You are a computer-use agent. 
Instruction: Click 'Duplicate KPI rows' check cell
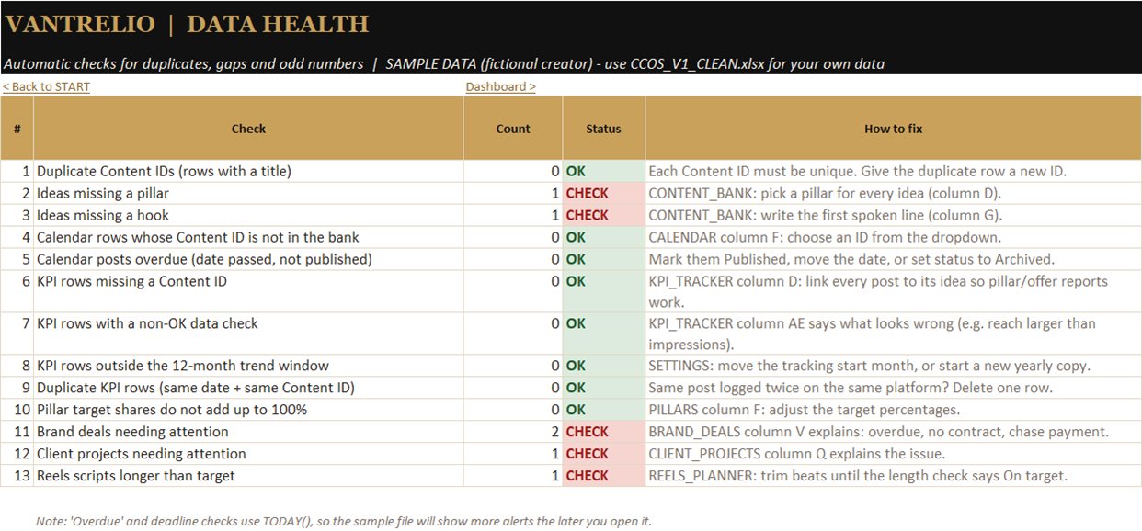[248, 388]
